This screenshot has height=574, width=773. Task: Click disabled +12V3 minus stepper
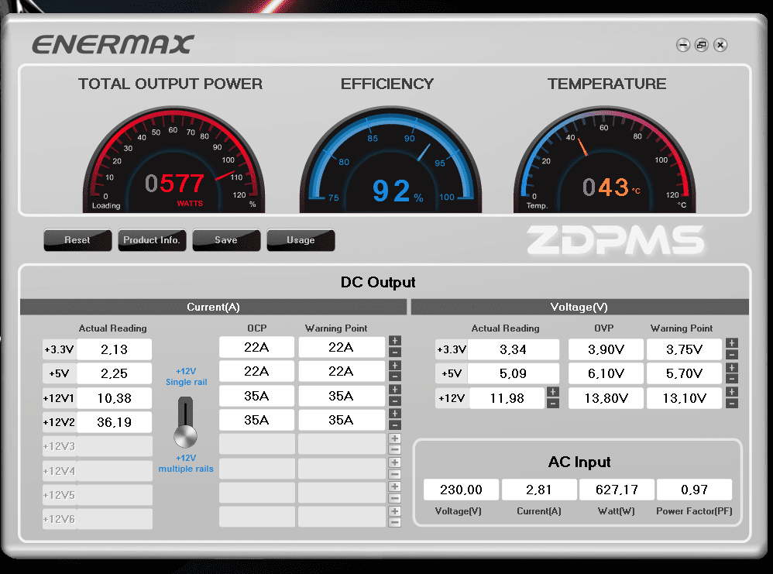click(395, 449)
